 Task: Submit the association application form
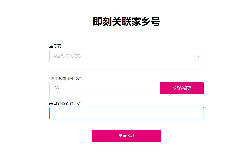126,136
